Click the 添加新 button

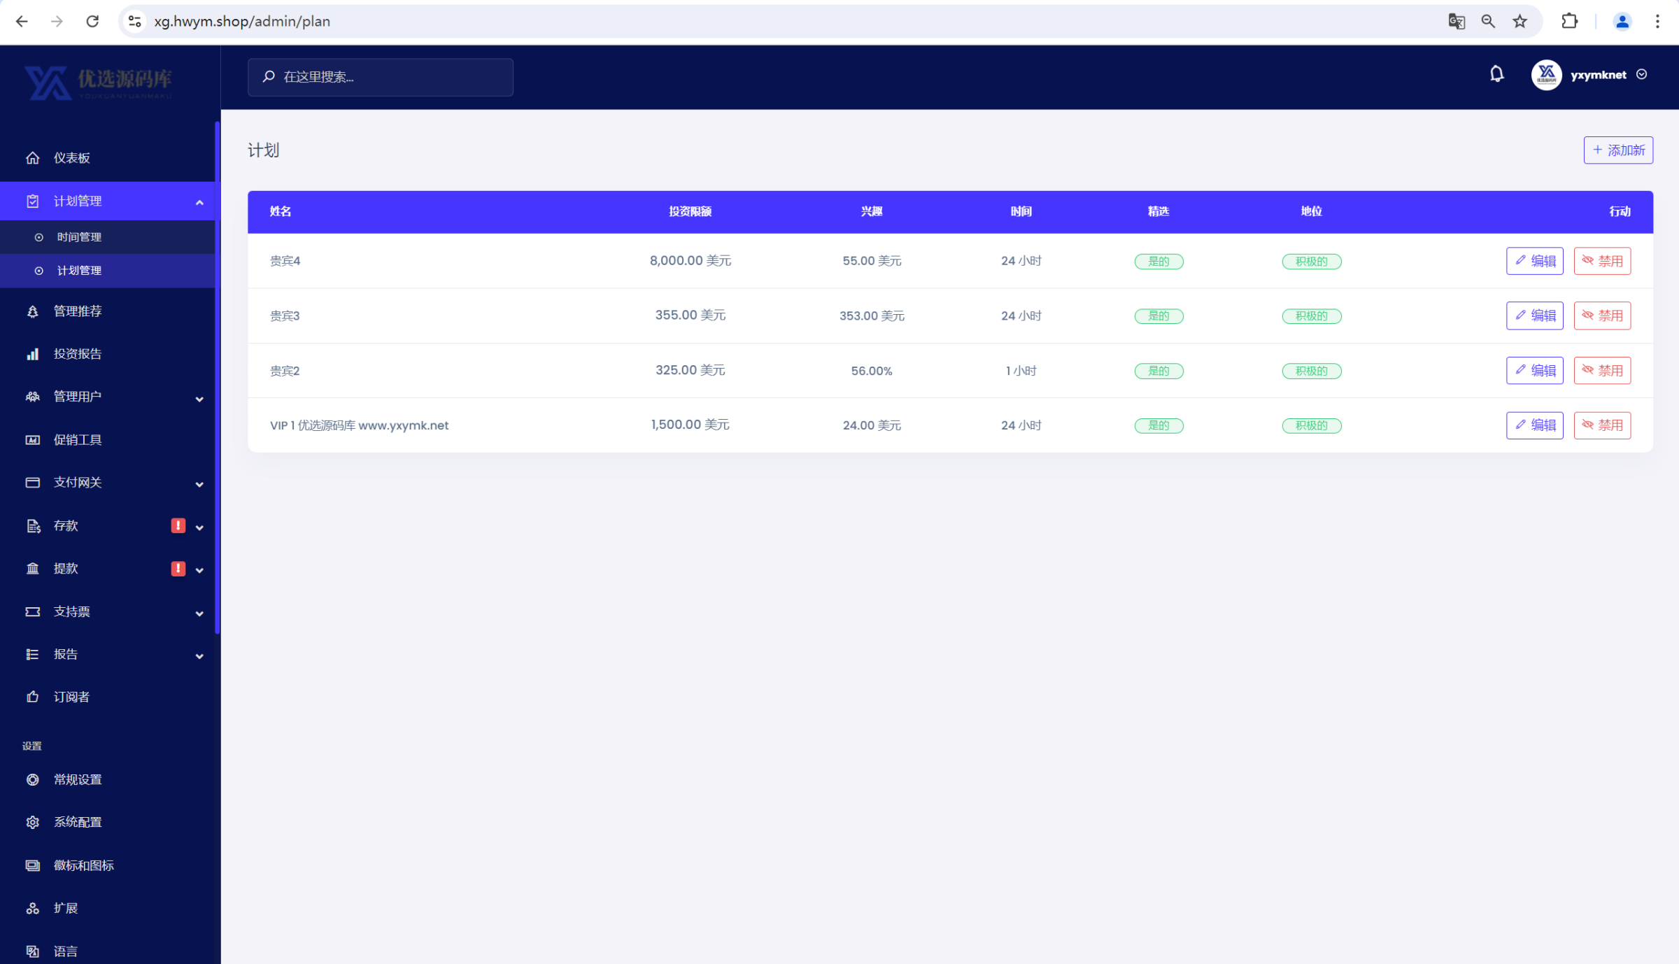point(1618,150)
